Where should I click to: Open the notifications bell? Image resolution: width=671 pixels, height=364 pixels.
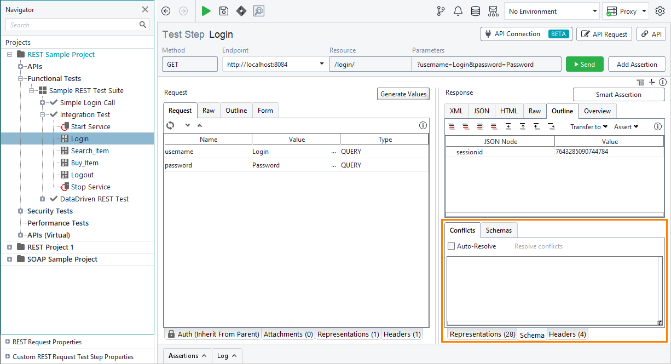coord(458,11)
